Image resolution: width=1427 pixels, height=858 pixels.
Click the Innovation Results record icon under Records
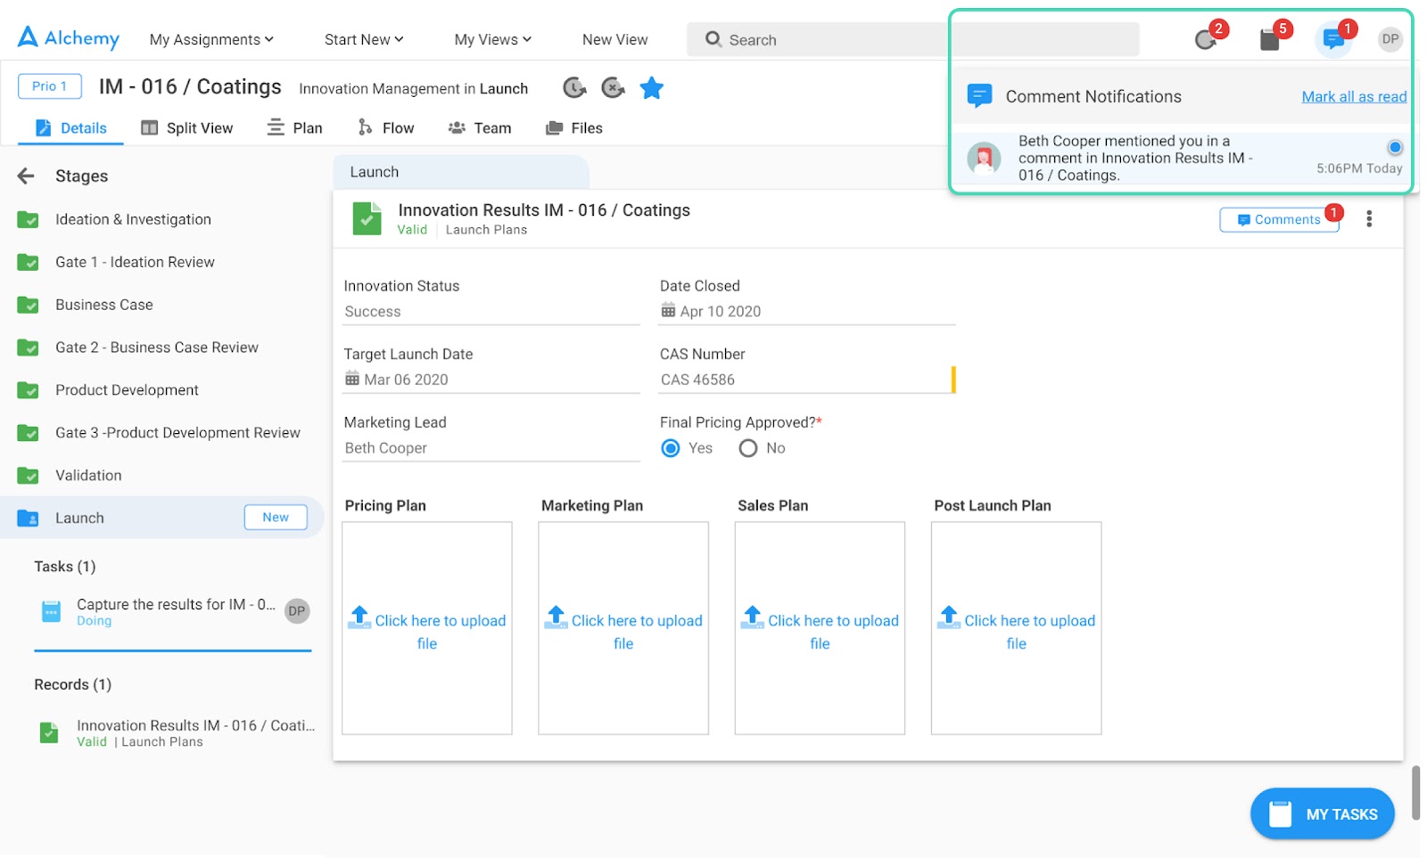[49, 732]
